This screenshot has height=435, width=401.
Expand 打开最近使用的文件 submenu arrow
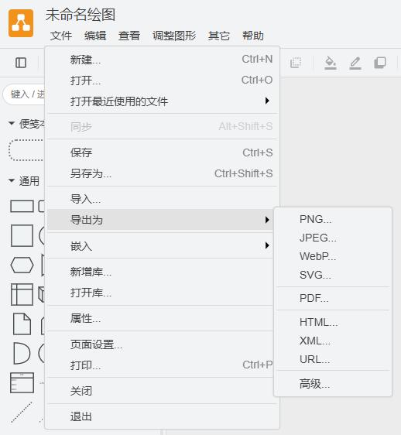tap(267, 101)
